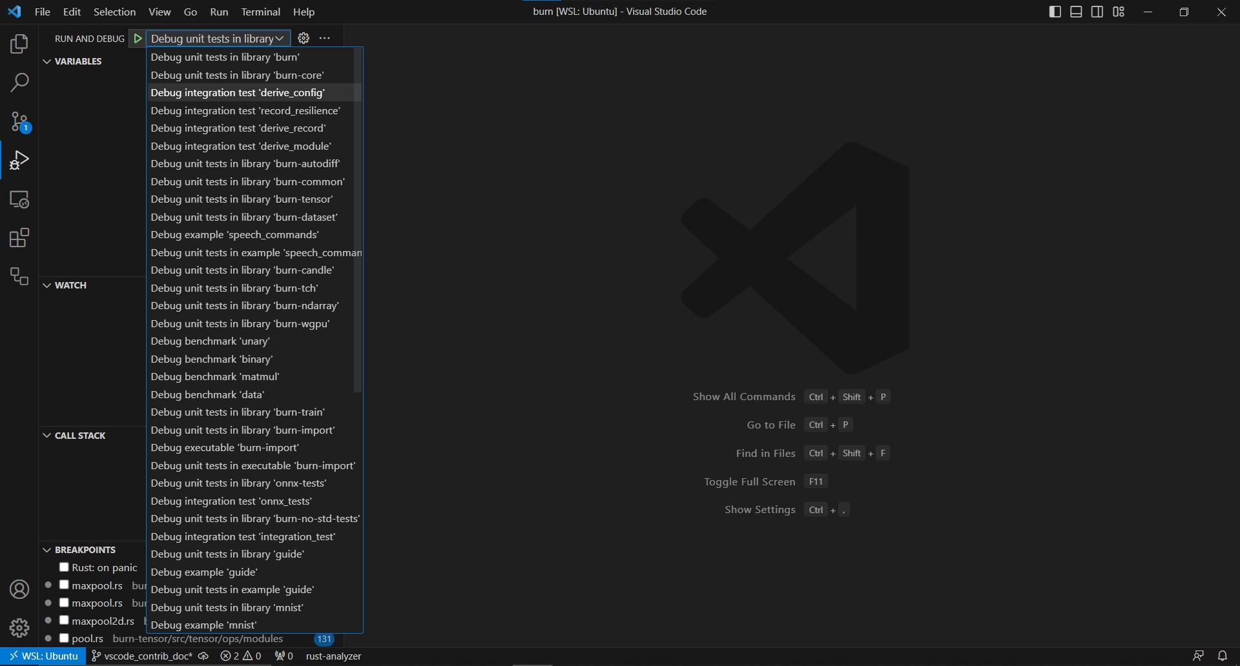
Task: Open the Remote Explorer view
Action: point(19,199)
